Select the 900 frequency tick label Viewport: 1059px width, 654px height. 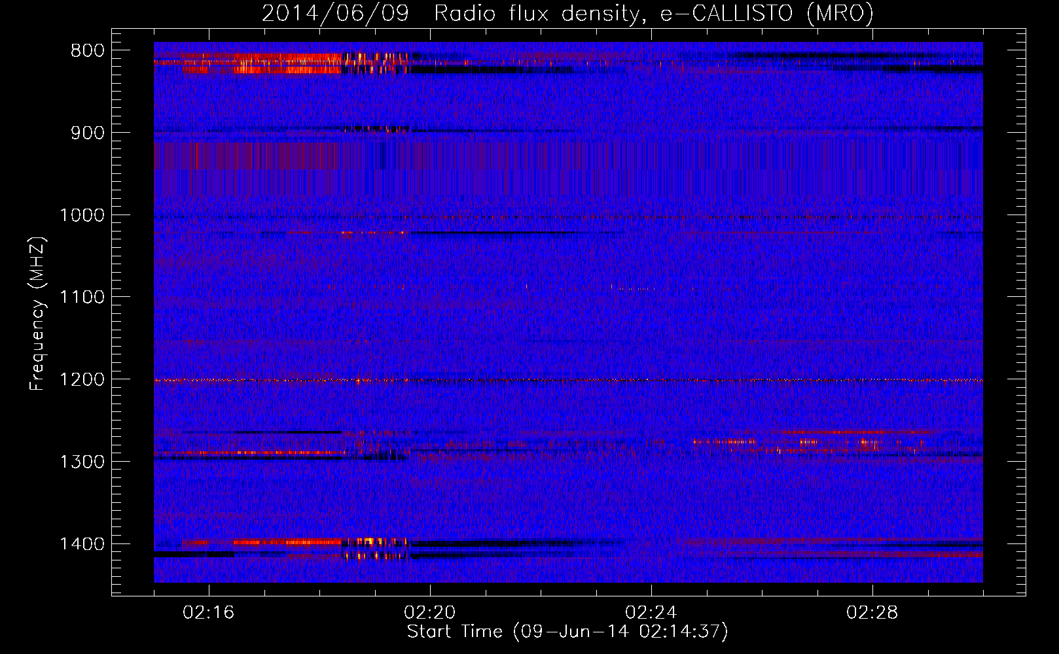(x=87, y=133)
